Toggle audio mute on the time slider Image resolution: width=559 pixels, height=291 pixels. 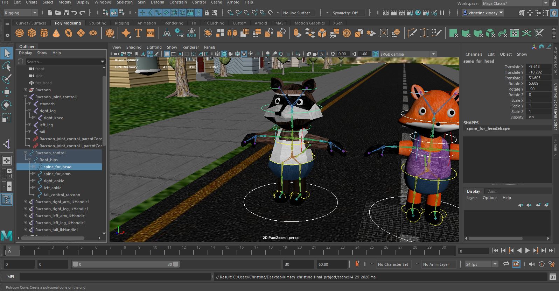[531, 264]
